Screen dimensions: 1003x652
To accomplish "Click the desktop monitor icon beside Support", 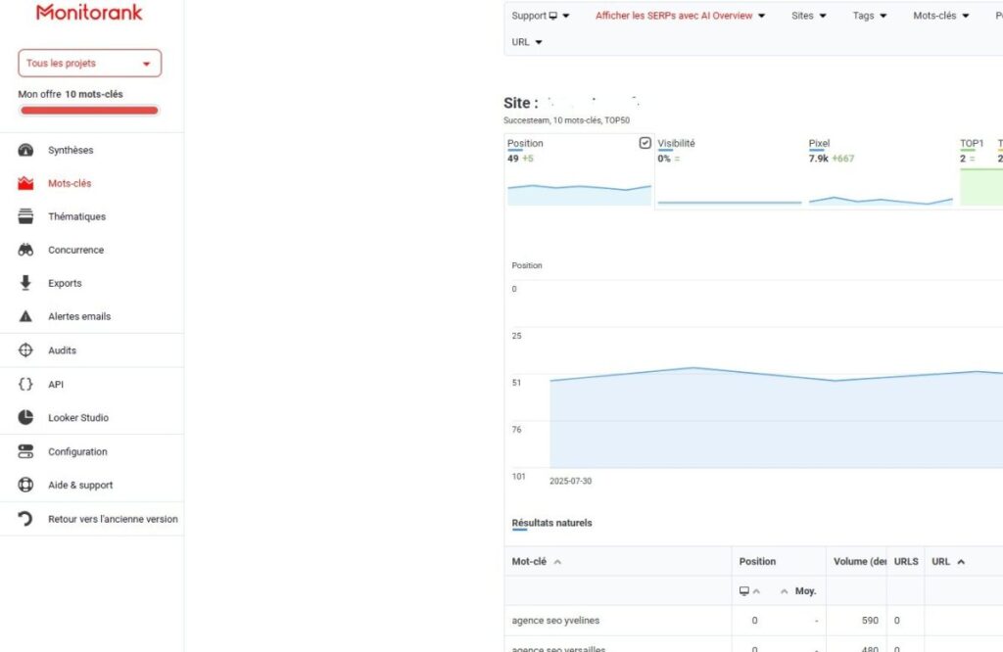I will pyautogui.click(x=553, y=16).
